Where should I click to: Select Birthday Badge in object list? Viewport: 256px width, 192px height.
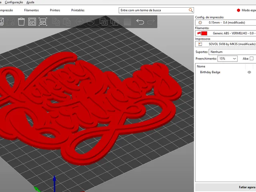pyautogui.click(x=210, y=72)
